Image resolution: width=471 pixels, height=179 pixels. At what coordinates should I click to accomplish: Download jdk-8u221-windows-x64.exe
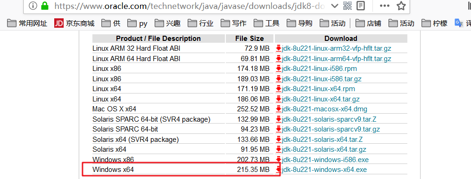coord(324,170)
